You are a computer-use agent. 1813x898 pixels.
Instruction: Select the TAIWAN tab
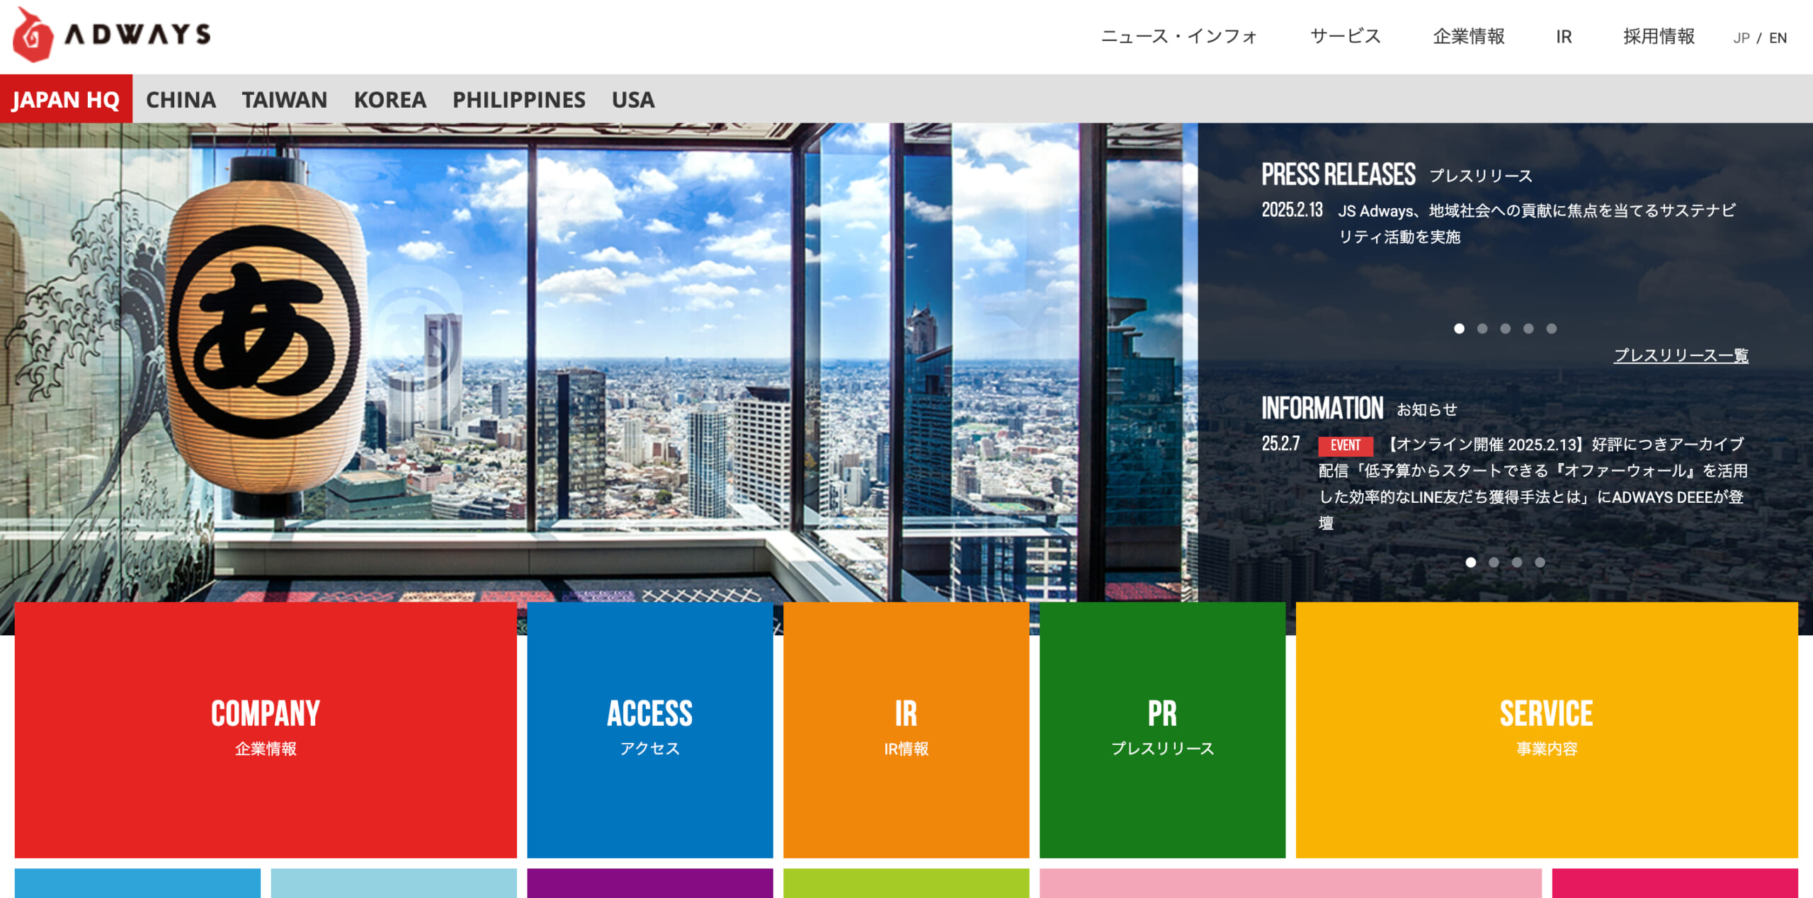coord(285,99)
